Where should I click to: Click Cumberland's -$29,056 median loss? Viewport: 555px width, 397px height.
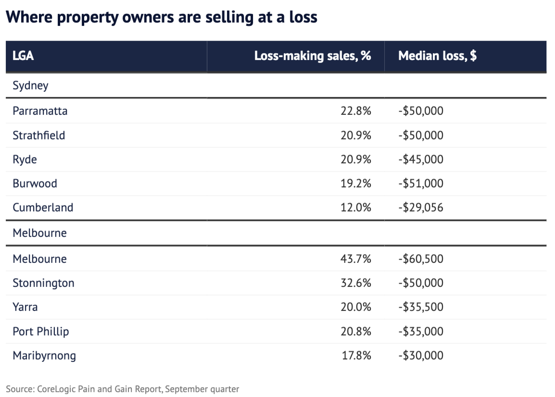tap(421, 208)
